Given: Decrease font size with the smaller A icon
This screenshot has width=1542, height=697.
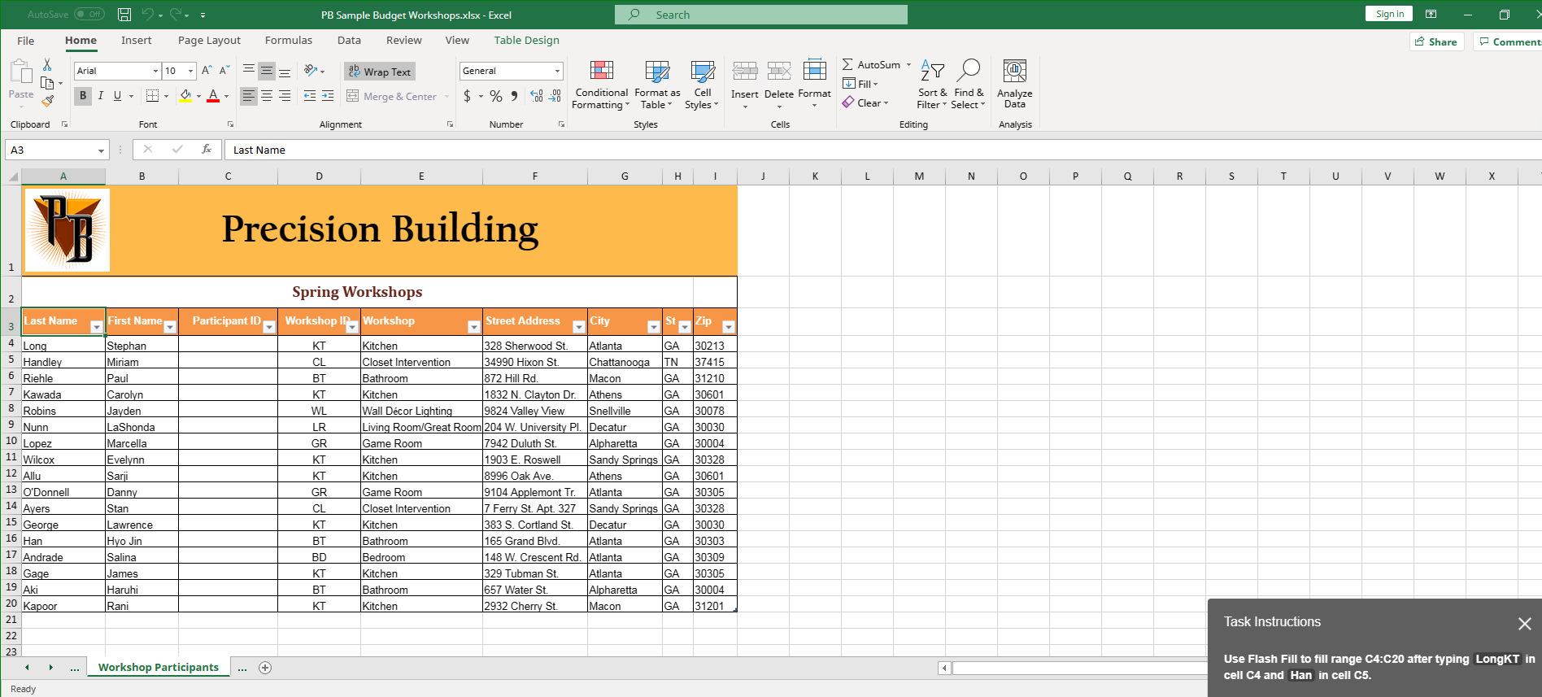Looking at the screenshot, I should [x=224, y=71].
